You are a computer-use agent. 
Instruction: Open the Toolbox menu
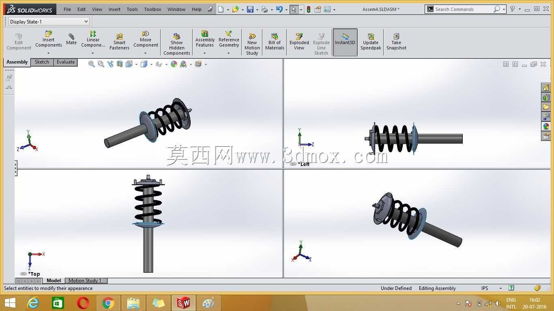tap(152, 9)
